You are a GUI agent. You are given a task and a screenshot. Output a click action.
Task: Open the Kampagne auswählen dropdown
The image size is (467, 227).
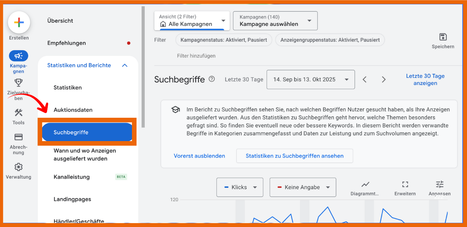click(x=275, y=21)
